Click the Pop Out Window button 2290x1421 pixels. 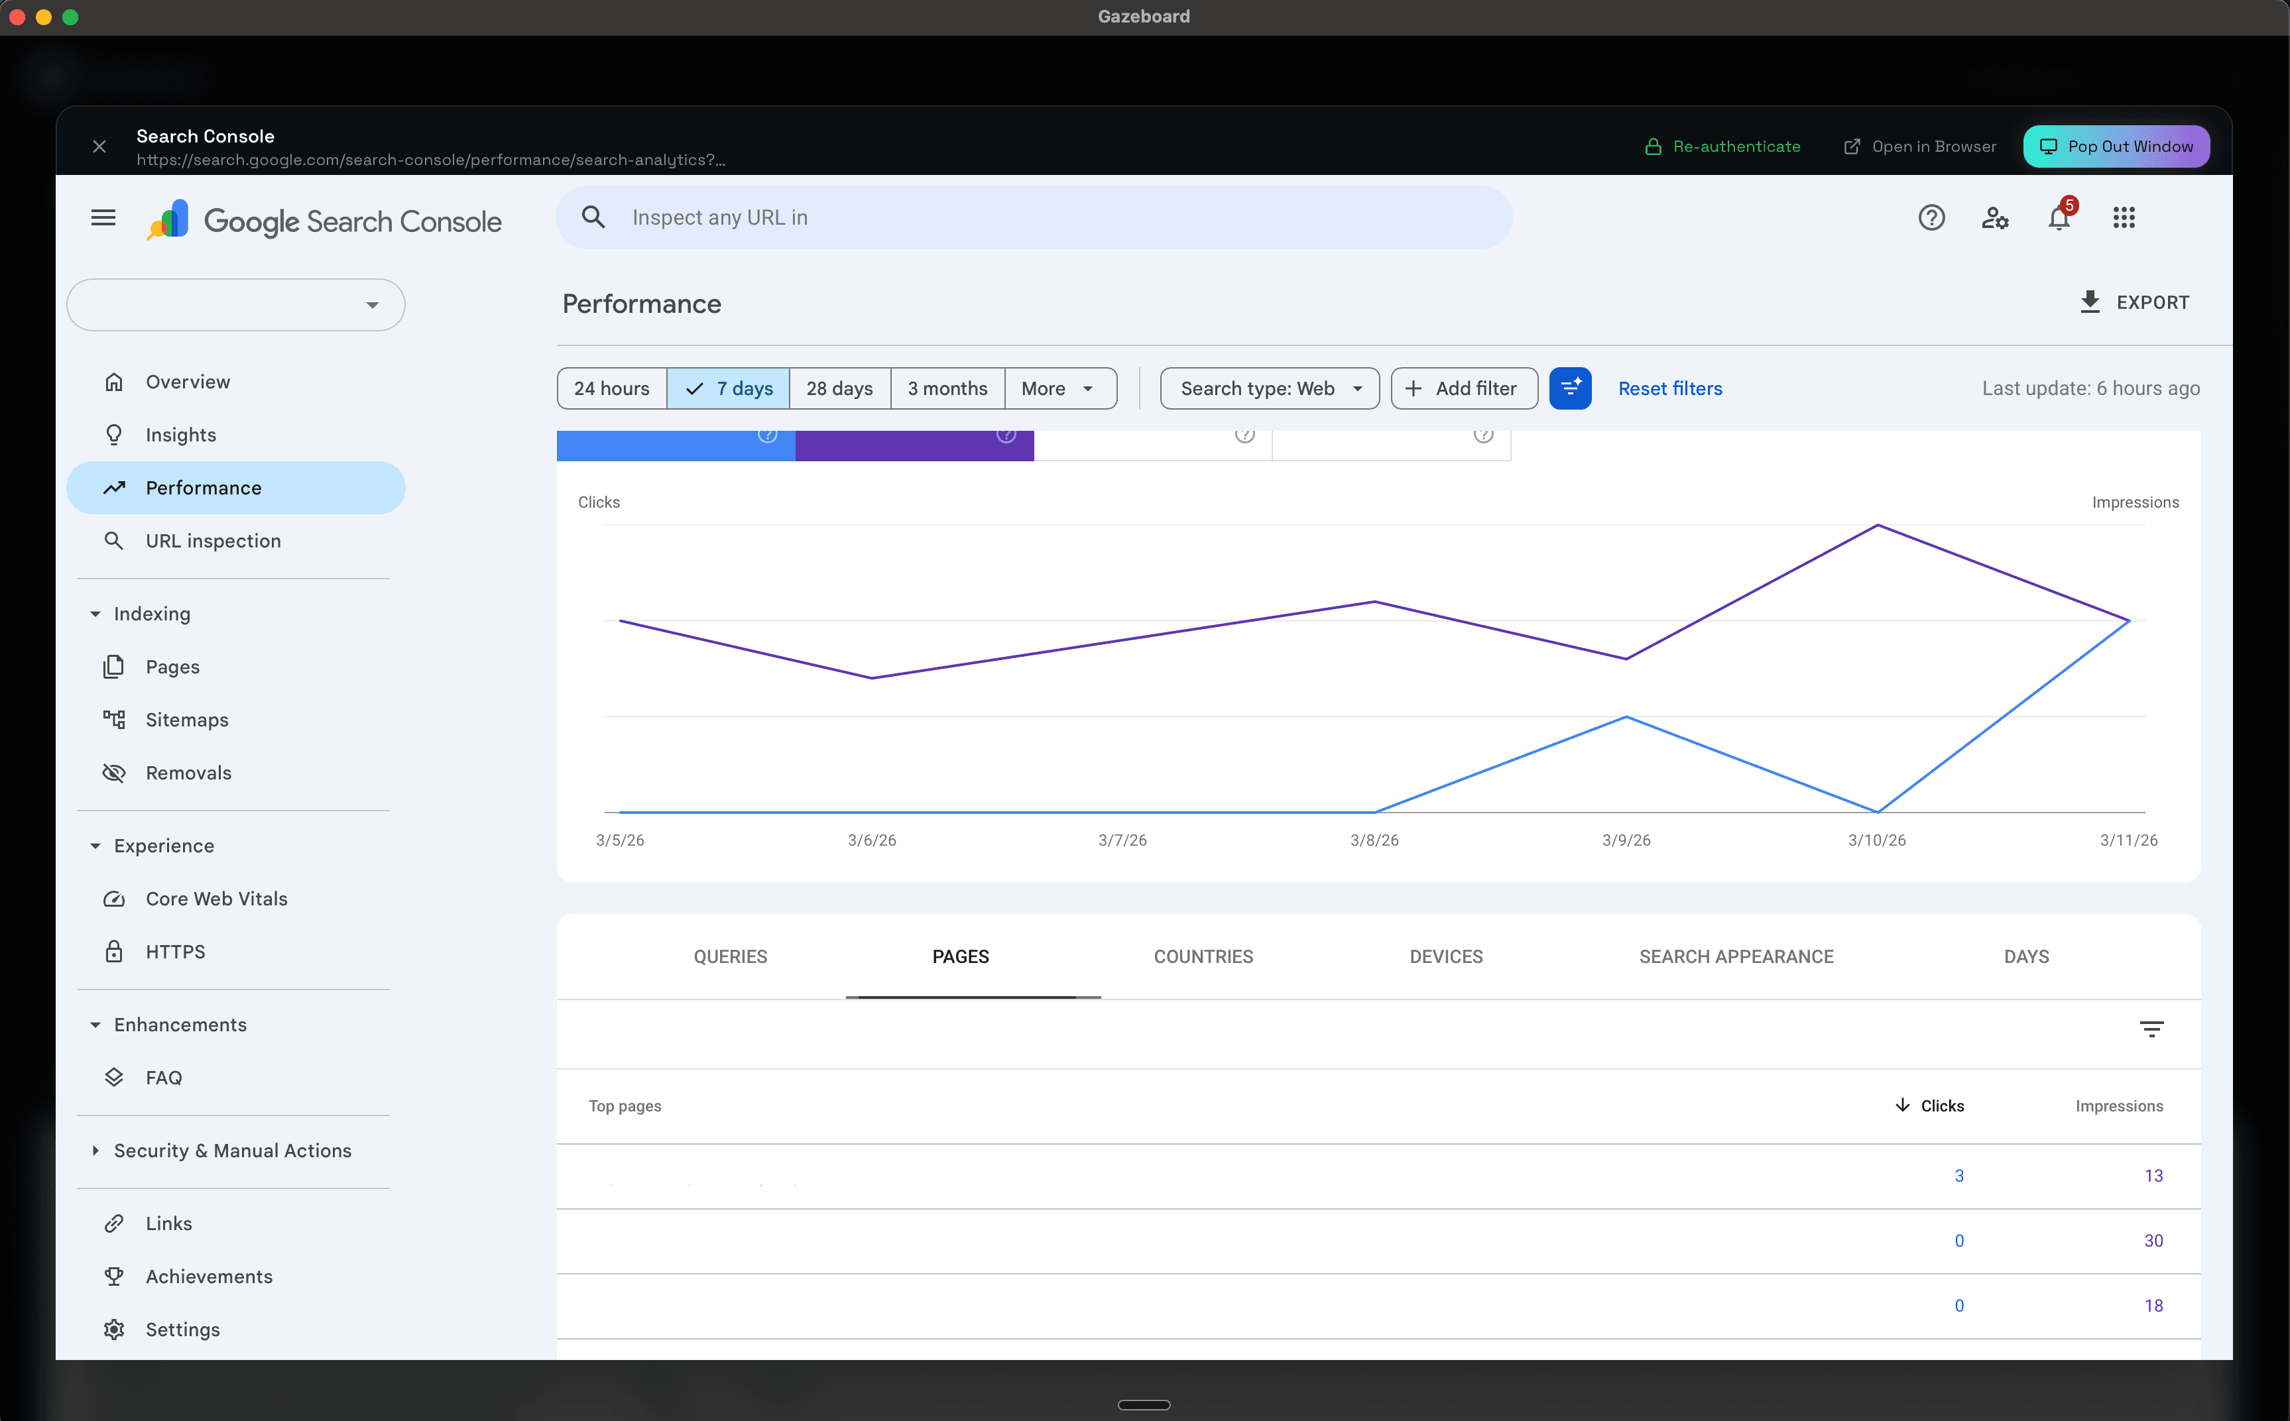2115,146
